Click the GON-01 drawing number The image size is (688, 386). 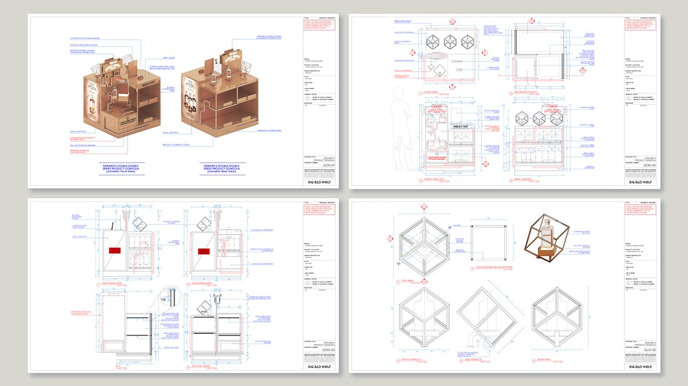(x=328, y=165)
